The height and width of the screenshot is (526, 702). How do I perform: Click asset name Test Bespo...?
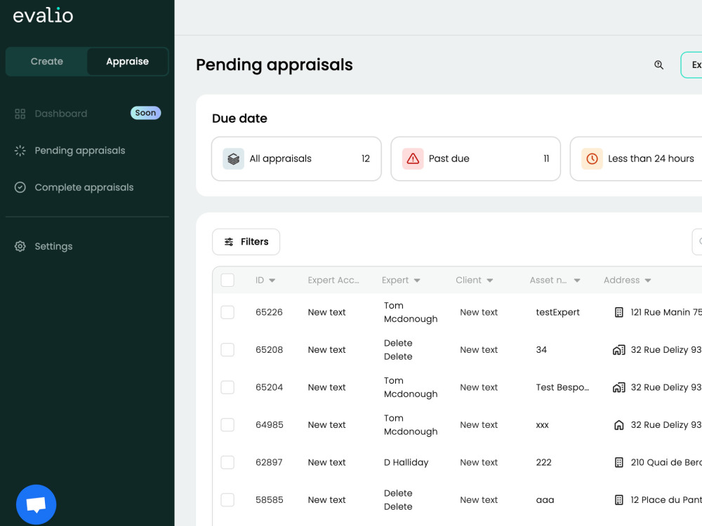(x=563, y=387)
